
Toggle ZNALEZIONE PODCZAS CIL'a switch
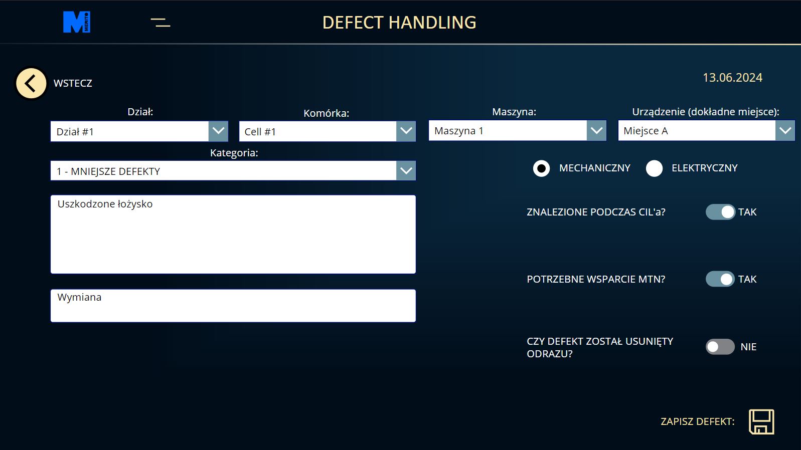tap(720, 212)
